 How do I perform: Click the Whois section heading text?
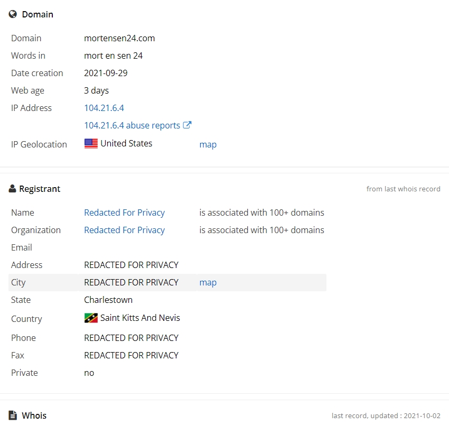click(x=34, y=415)
